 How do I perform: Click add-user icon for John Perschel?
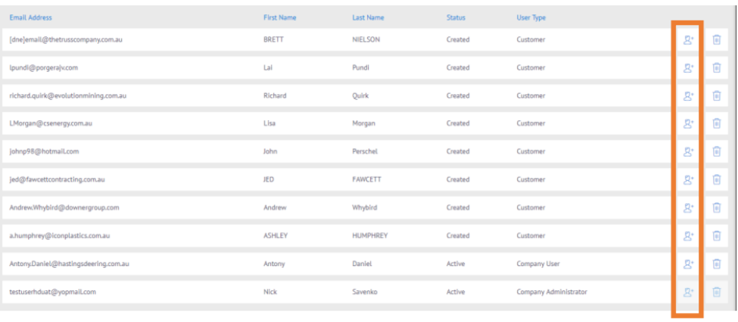(688, 152)
